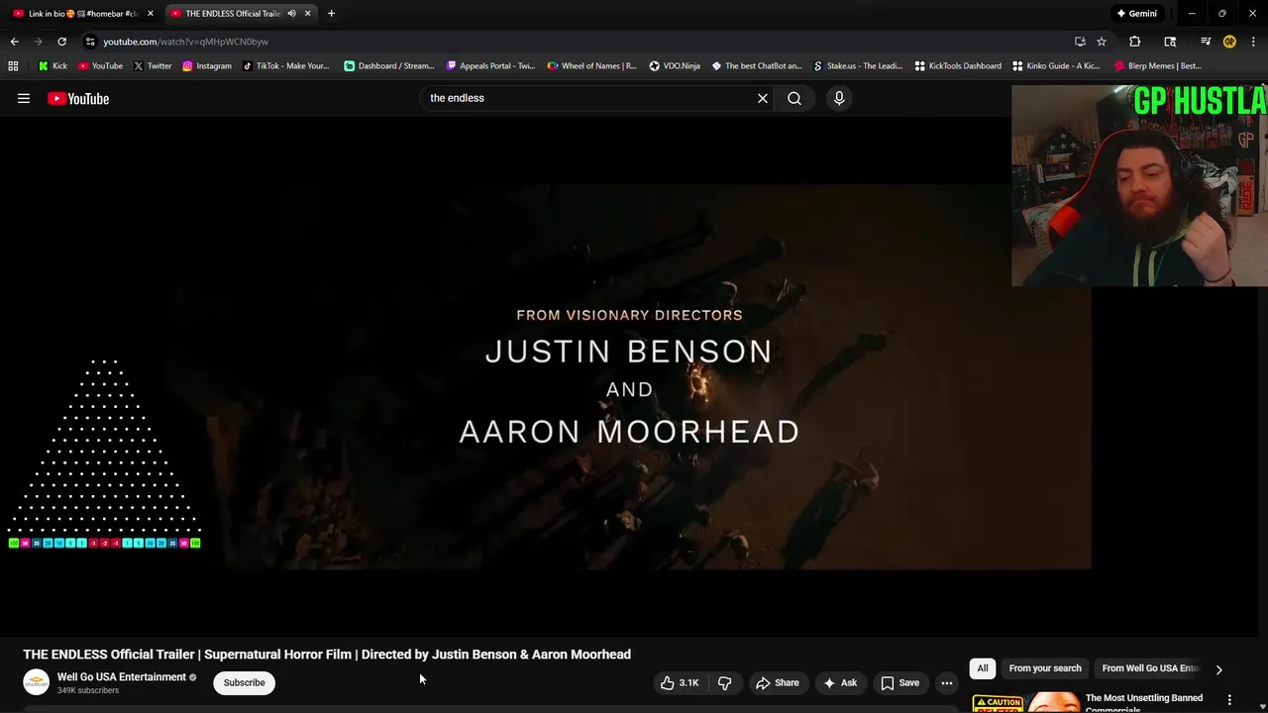The width and height of the screenshot is (1268, 713).
Task: Open the Twitter bookmark
Action: coord(153,65)
